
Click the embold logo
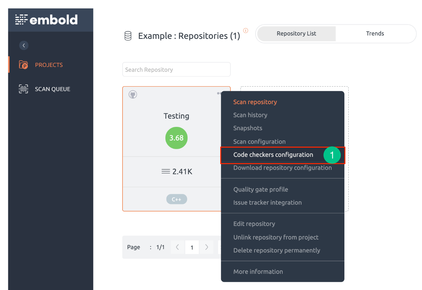pos(46,20)
